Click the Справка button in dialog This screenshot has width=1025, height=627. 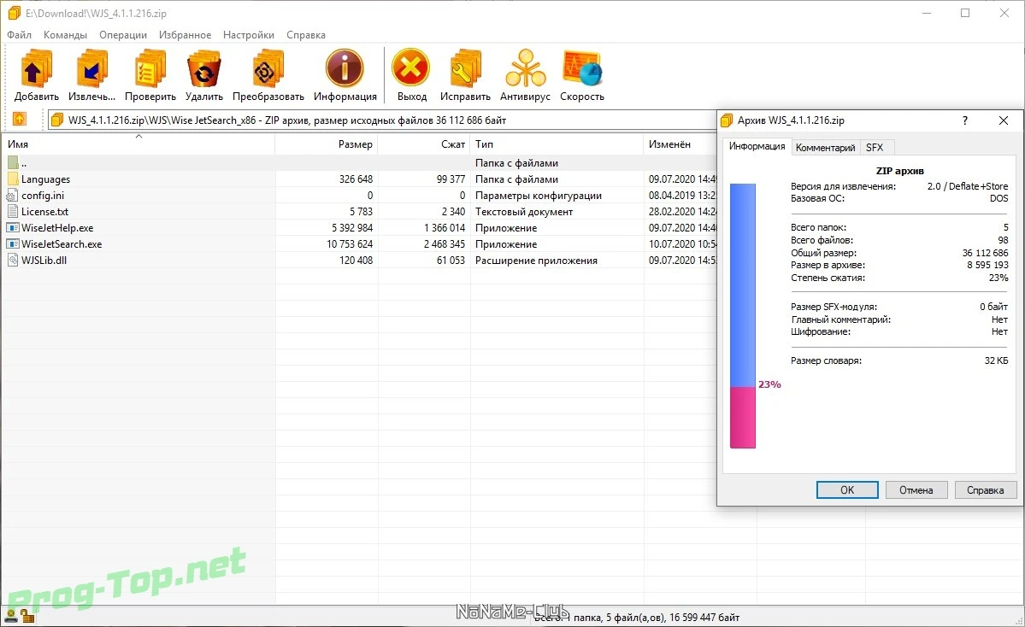[x=985, y=489]
